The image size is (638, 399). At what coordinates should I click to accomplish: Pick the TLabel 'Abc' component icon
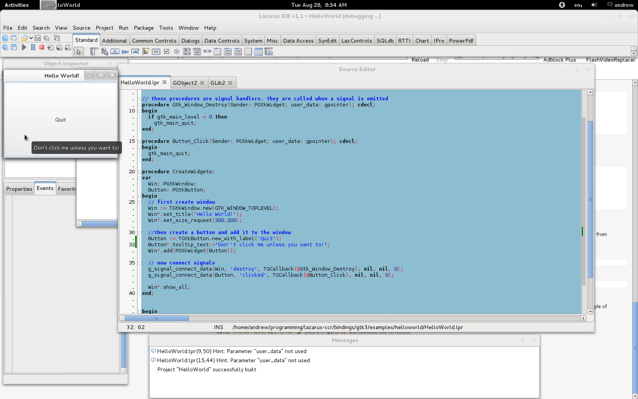tap(125, 51)
